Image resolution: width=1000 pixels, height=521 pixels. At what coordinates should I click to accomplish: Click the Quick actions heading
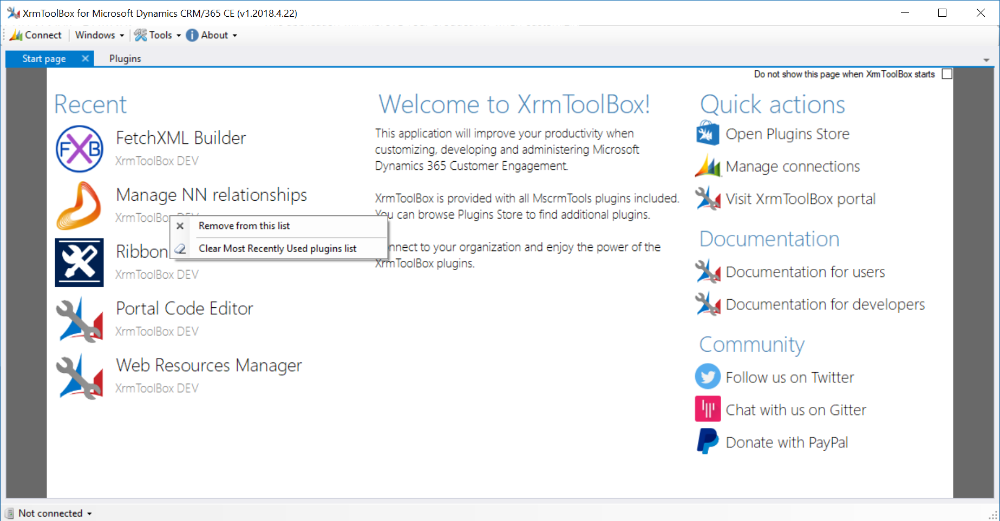(773, 104)
